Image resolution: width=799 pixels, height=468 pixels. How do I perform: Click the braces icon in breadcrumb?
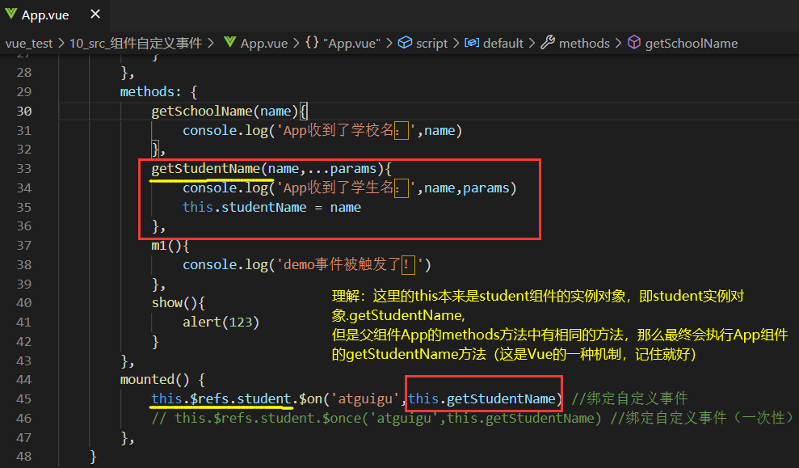pos(312,43)
